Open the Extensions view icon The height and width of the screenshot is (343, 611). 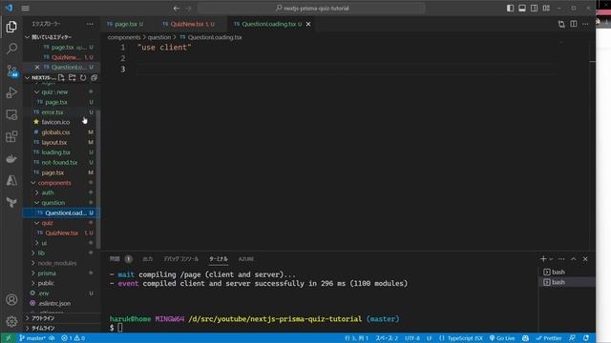pyautogui.click(x=11, y=136)
